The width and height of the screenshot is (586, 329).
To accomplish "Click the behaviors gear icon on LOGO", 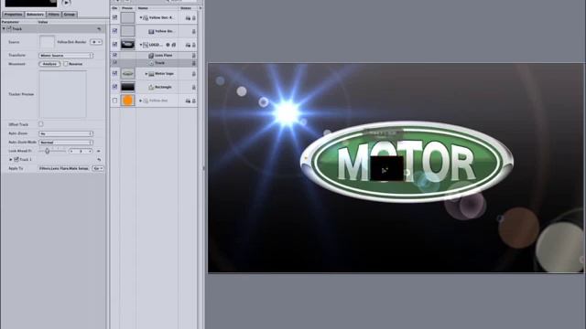I will pyautogui.click(x=168, y=45).
